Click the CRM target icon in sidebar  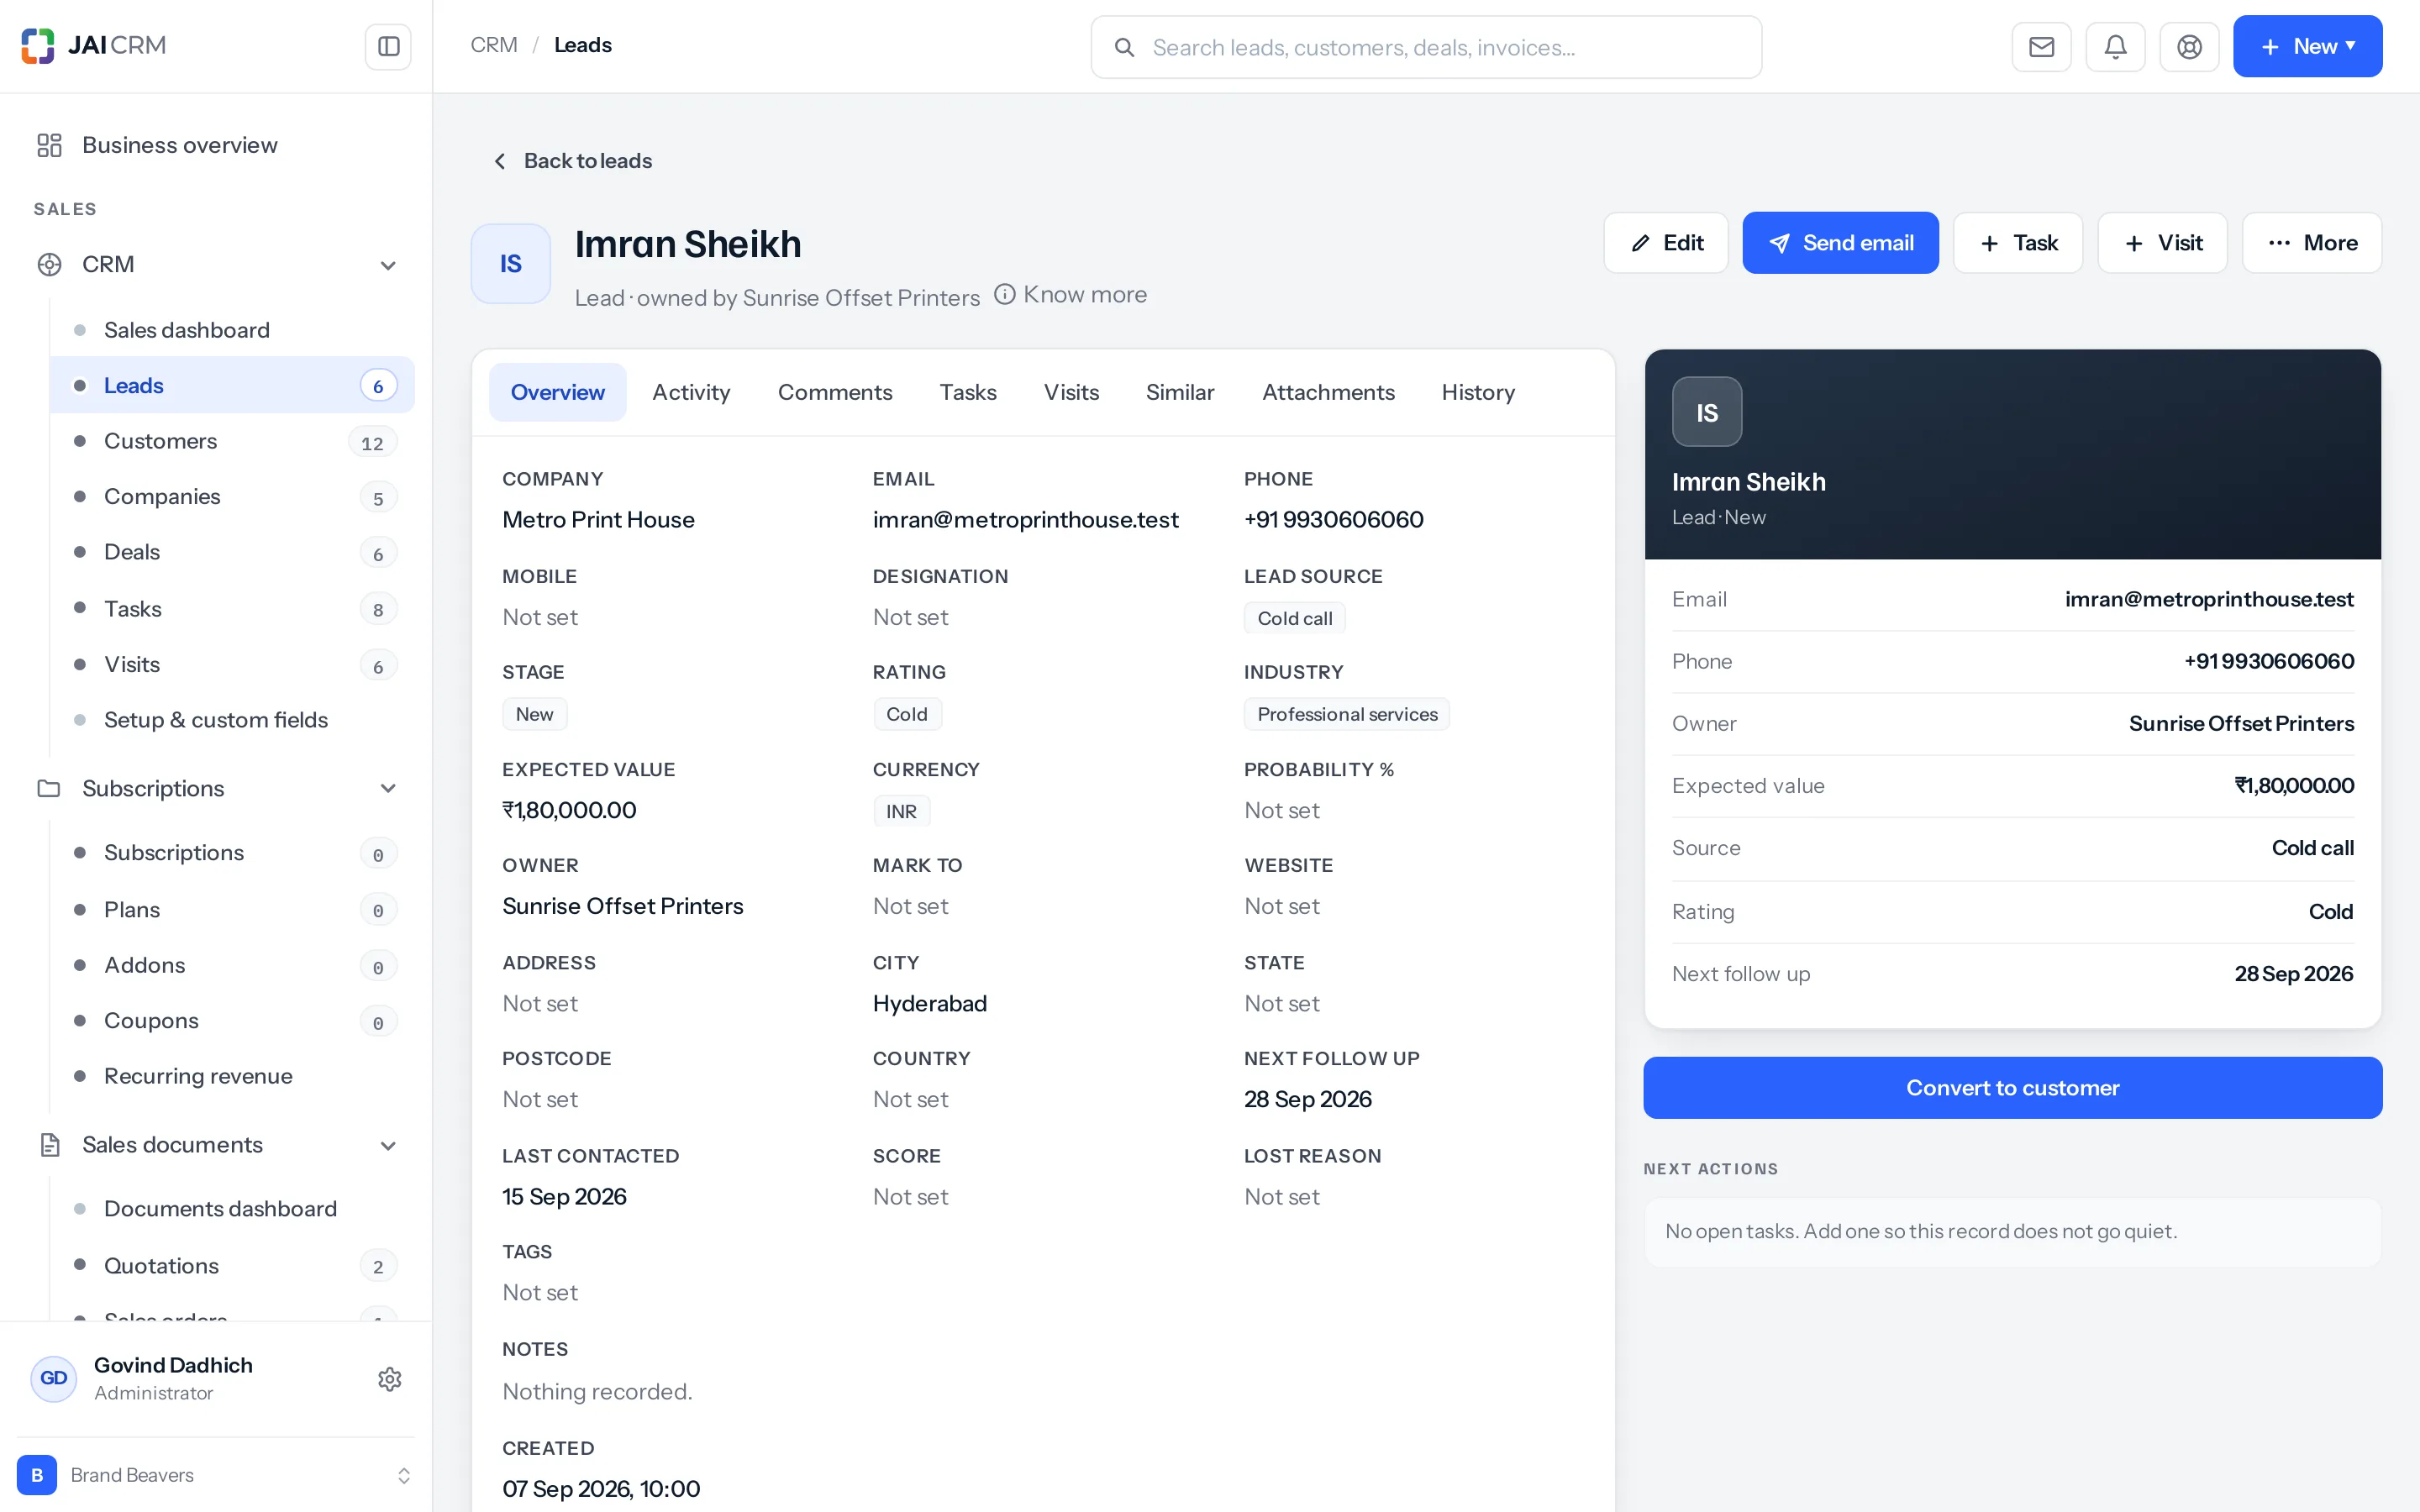pos(49,264)
